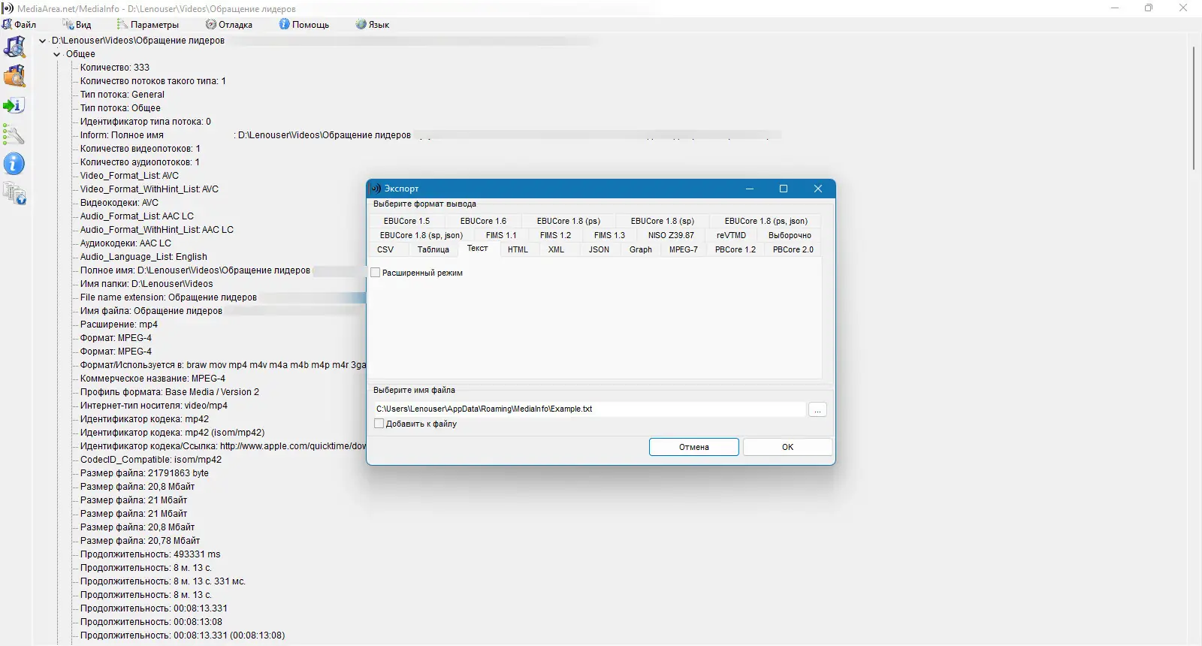Open the Параметры menu
This screenshot has height=646, width=1202.
pyautogui.click(x=148, y=25)
